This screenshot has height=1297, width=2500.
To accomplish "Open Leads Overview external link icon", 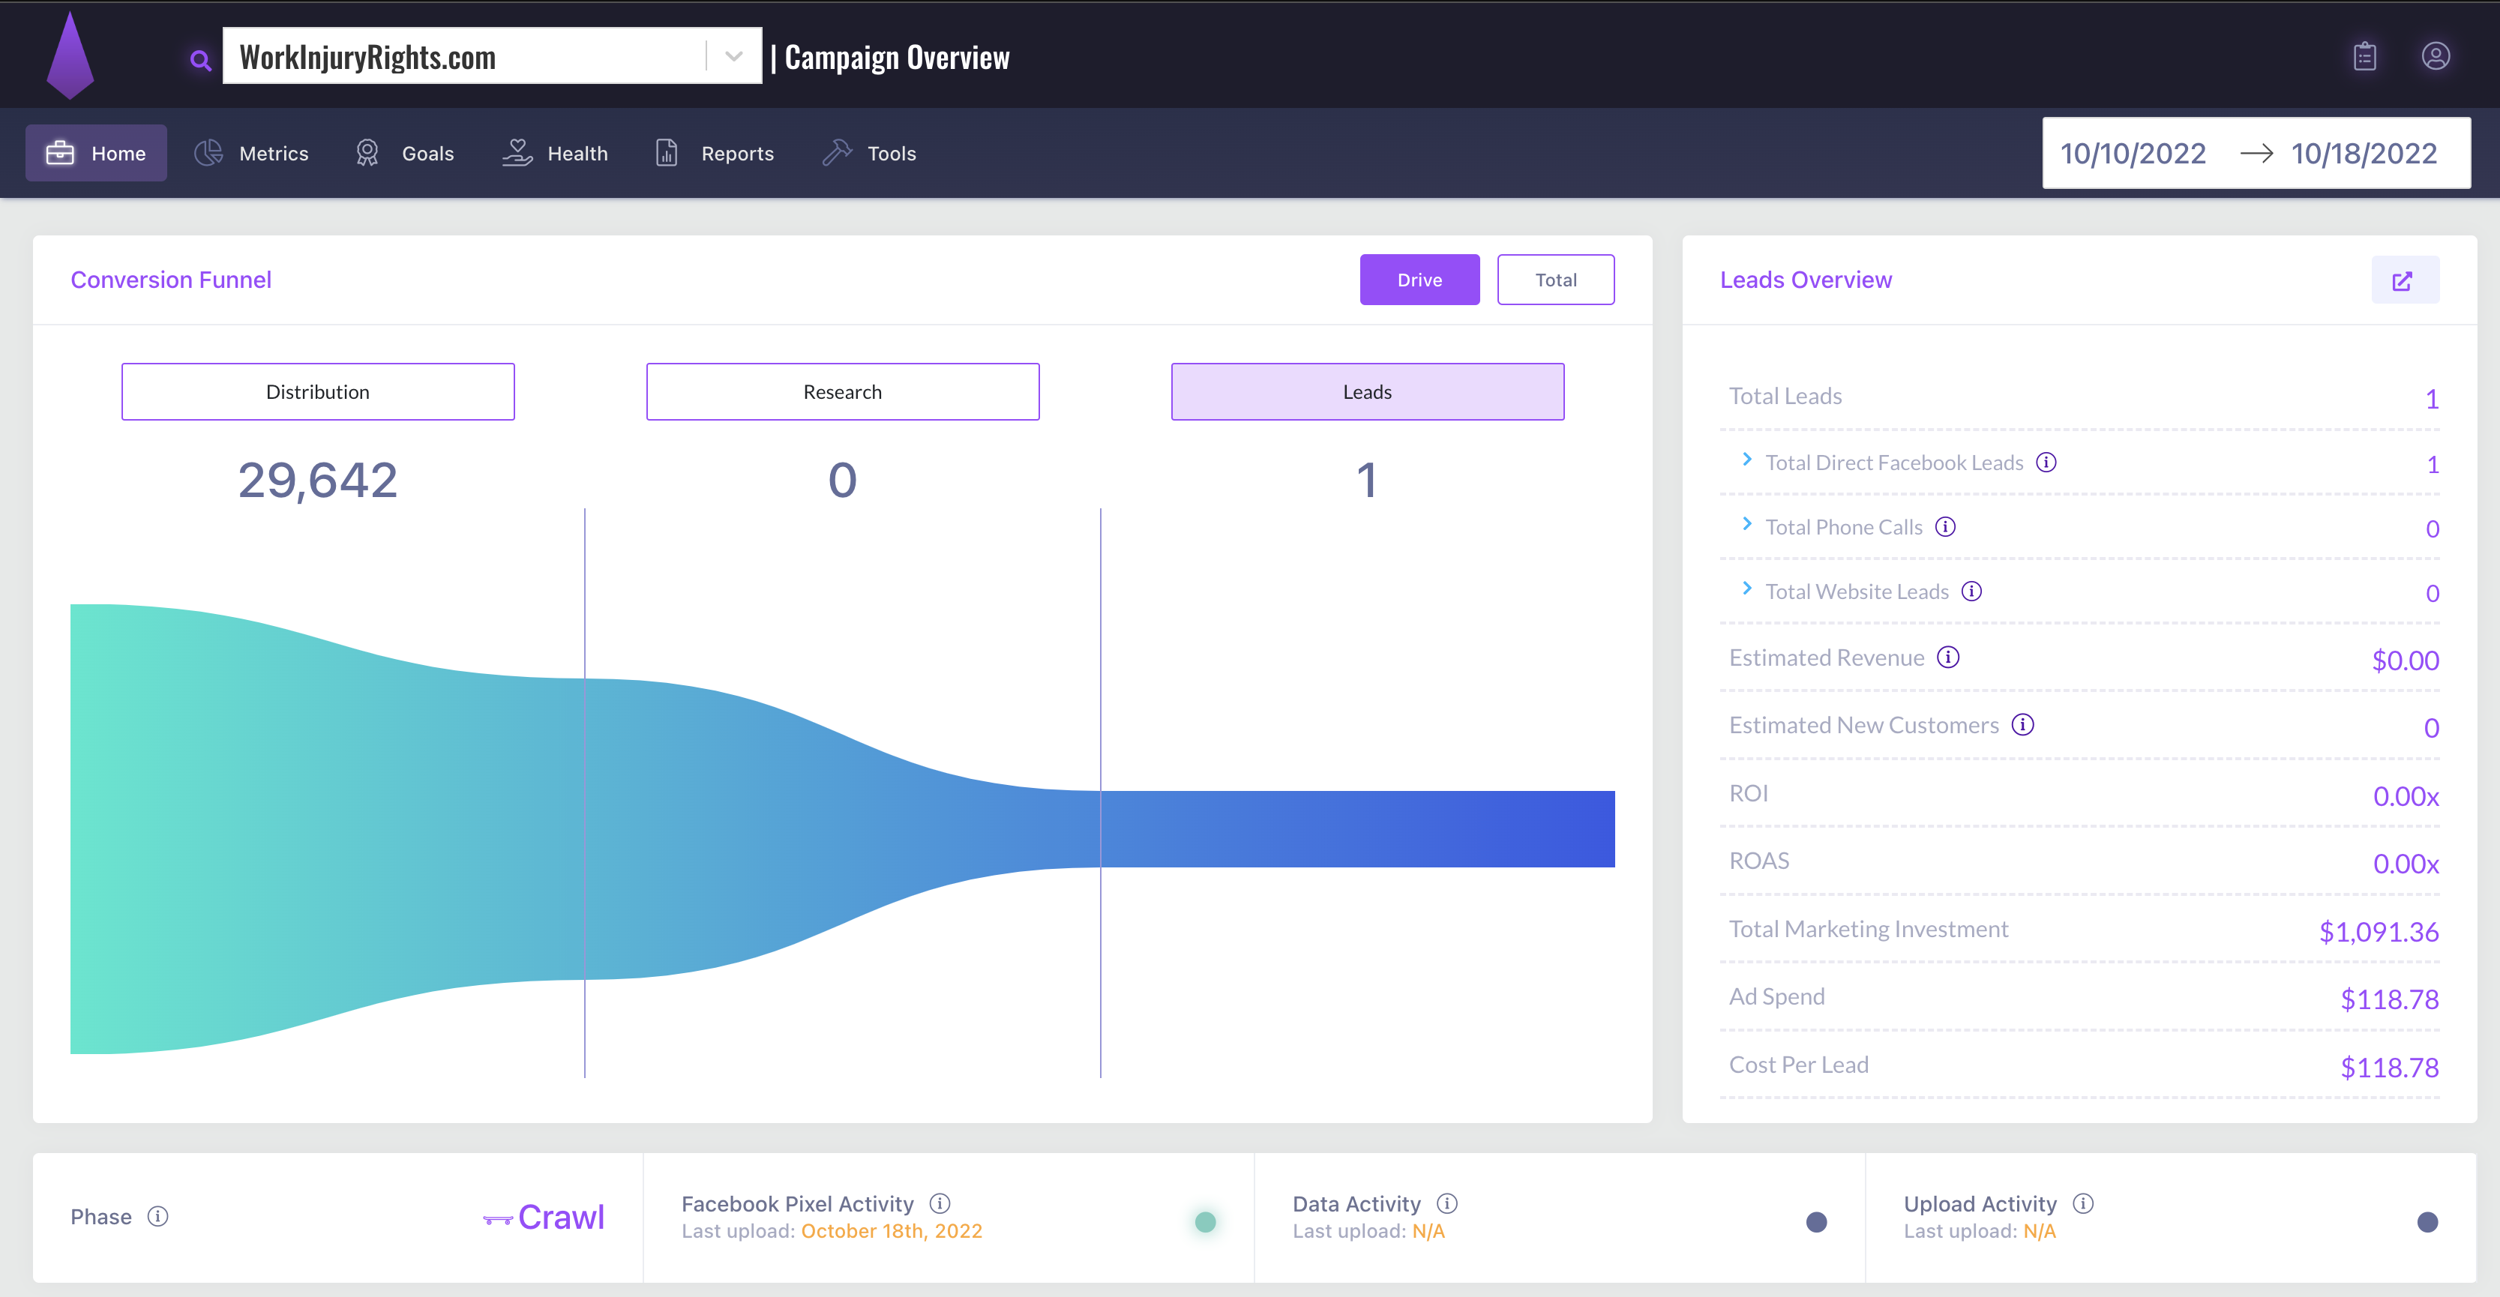I will pos(2403,280).
